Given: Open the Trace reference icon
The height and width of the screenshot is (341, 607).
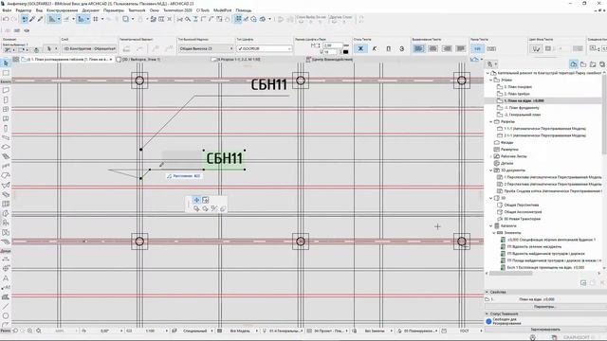Looking at the screenshot, I should click(125, 19).
